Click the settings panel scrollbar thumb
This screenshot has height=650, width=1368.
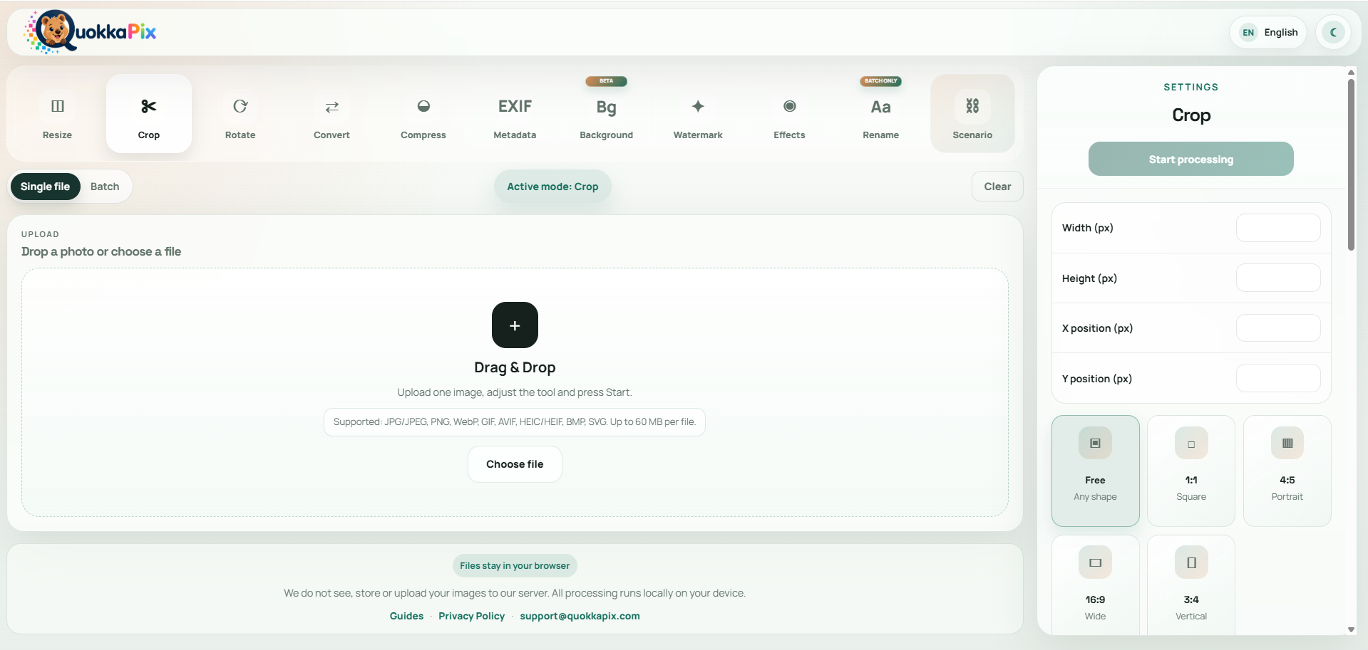1351,164
